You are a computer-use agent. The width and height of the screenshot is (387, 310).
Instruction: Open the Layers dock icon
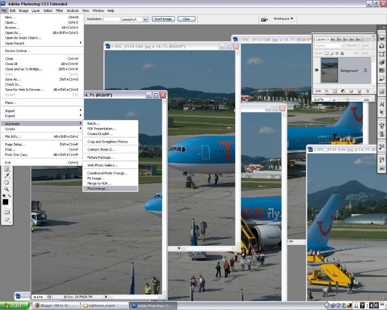click(382, 38)
